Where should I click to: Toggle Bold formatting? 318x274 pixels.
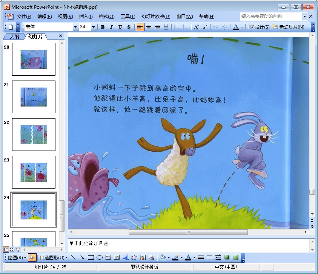click(x=103, y=27)
